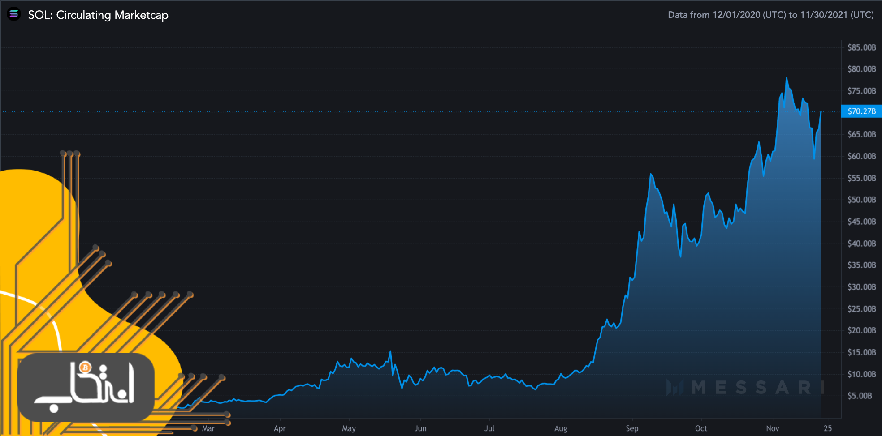This screenshot has width=882, height=436.
Task: Click the $50.00B y-axis label
Action: pyautogui.click(x=861, y=200)
